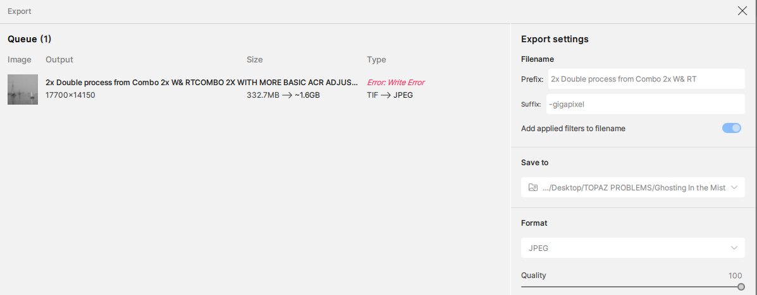The image size is (757, 295).
Task: Click the folder icon in Save to
Action: pos(532,187)
